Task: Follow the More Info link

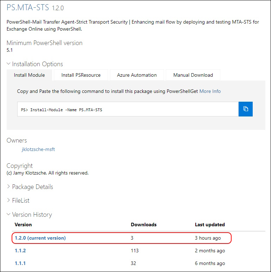Action: [x=210, y=91]
